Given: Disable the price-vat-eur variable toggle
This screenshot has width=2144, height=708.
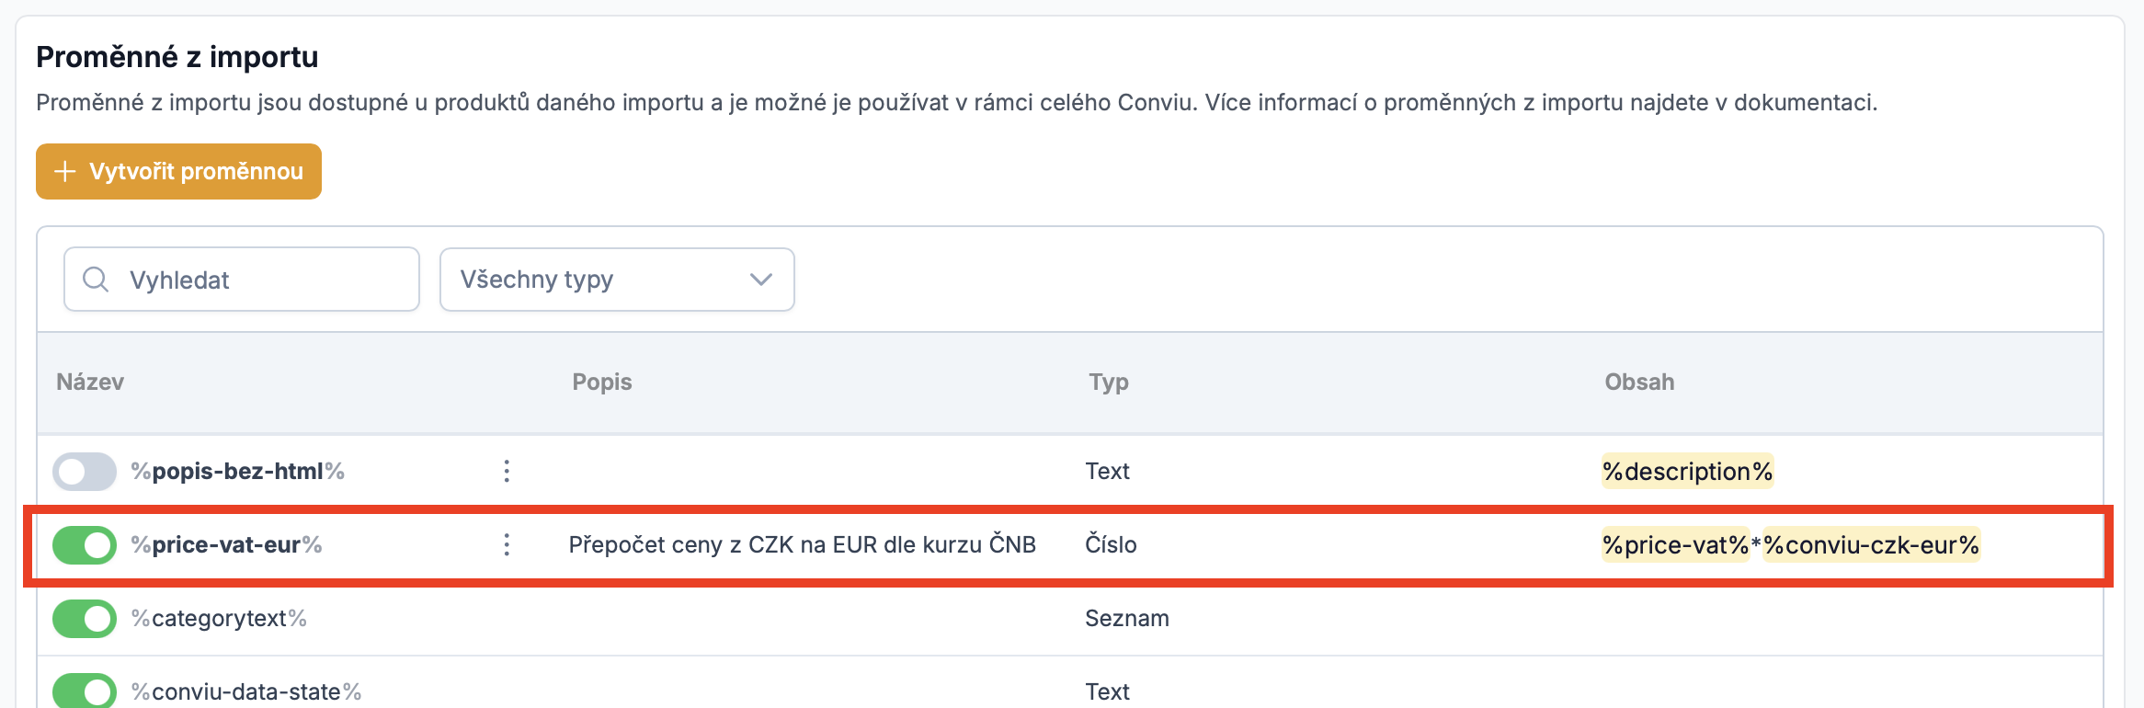Looking at the screenshot, I should tap(85, 545).
